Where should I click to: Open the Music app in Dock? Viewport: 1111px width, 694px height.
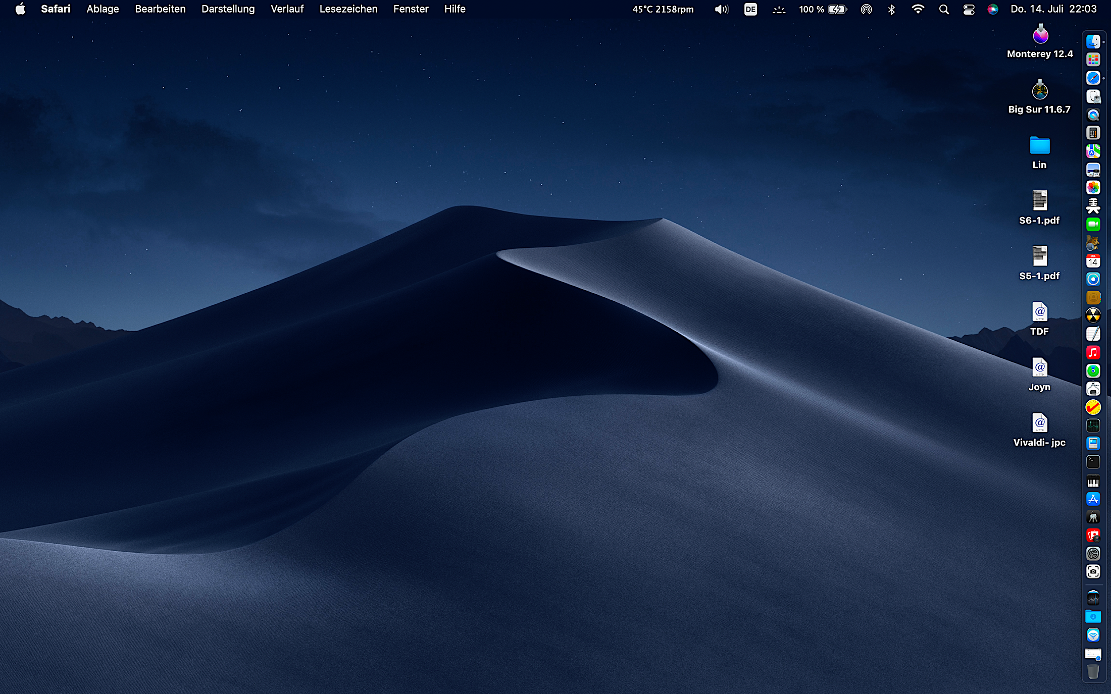[1093, 352]
